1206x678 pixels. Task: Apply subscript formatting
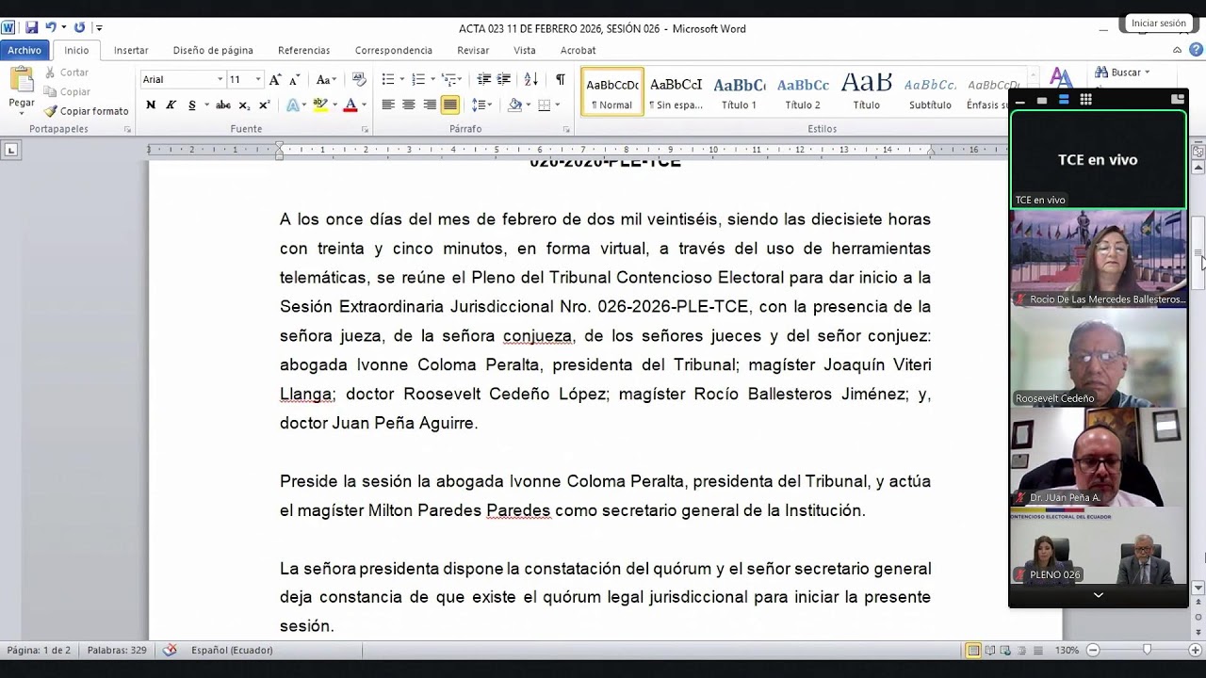[x=244, y=105]
